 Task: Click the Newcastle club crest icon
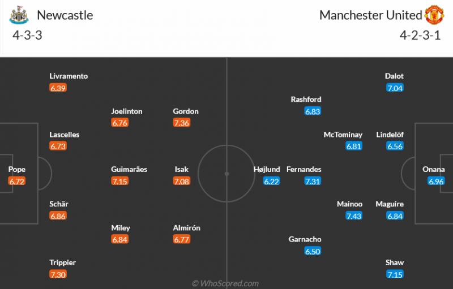pyautogui.click(x=19, y=15)
